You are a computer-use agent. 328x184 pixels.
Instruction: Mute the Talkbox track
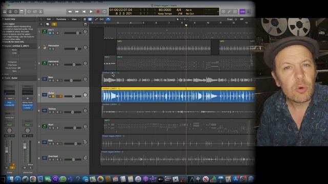[x=50, y=112]
